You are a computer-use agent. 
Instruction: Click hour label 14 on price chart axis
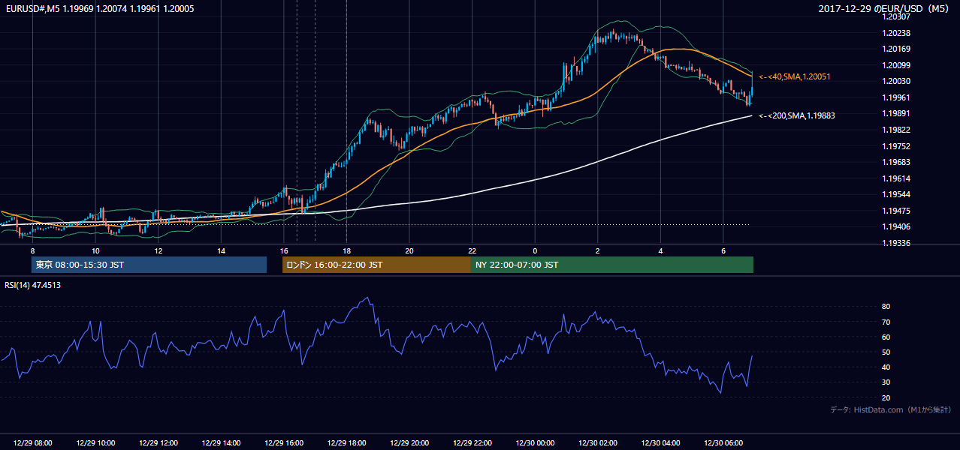[221, 250]
